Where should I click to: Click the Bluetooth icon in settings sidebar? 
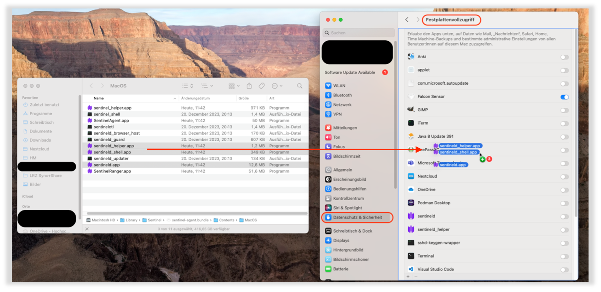tap(328, 95)
